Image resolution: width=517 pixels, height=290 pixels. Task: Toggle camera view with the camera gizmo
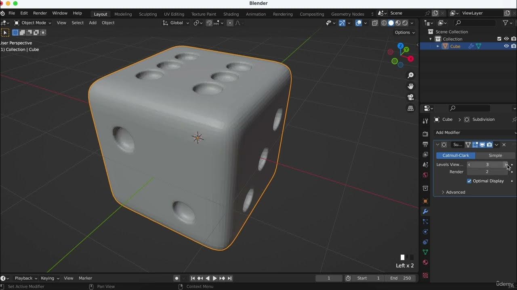click(411, 97)
